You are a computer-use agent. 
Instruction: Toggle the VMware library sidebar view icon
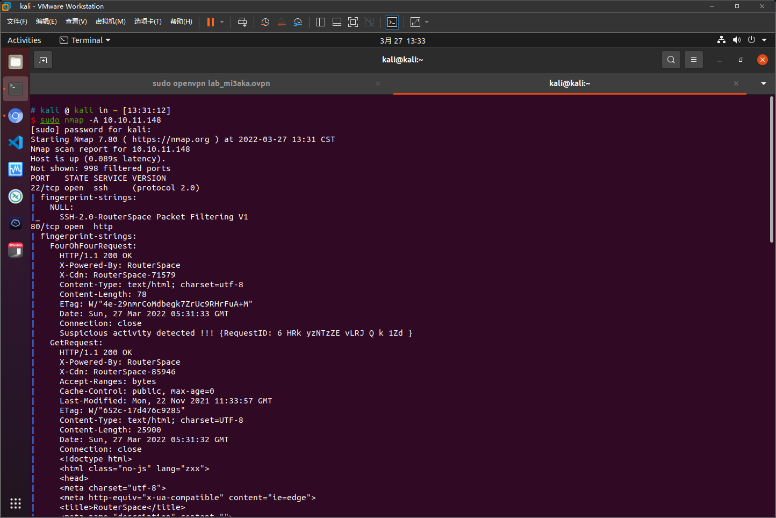321,22
